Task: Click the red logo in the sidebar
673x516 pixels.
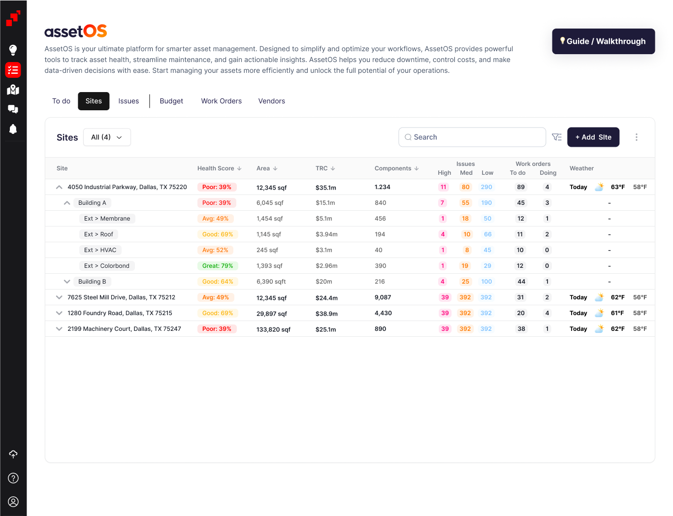Action: [13, 18]
